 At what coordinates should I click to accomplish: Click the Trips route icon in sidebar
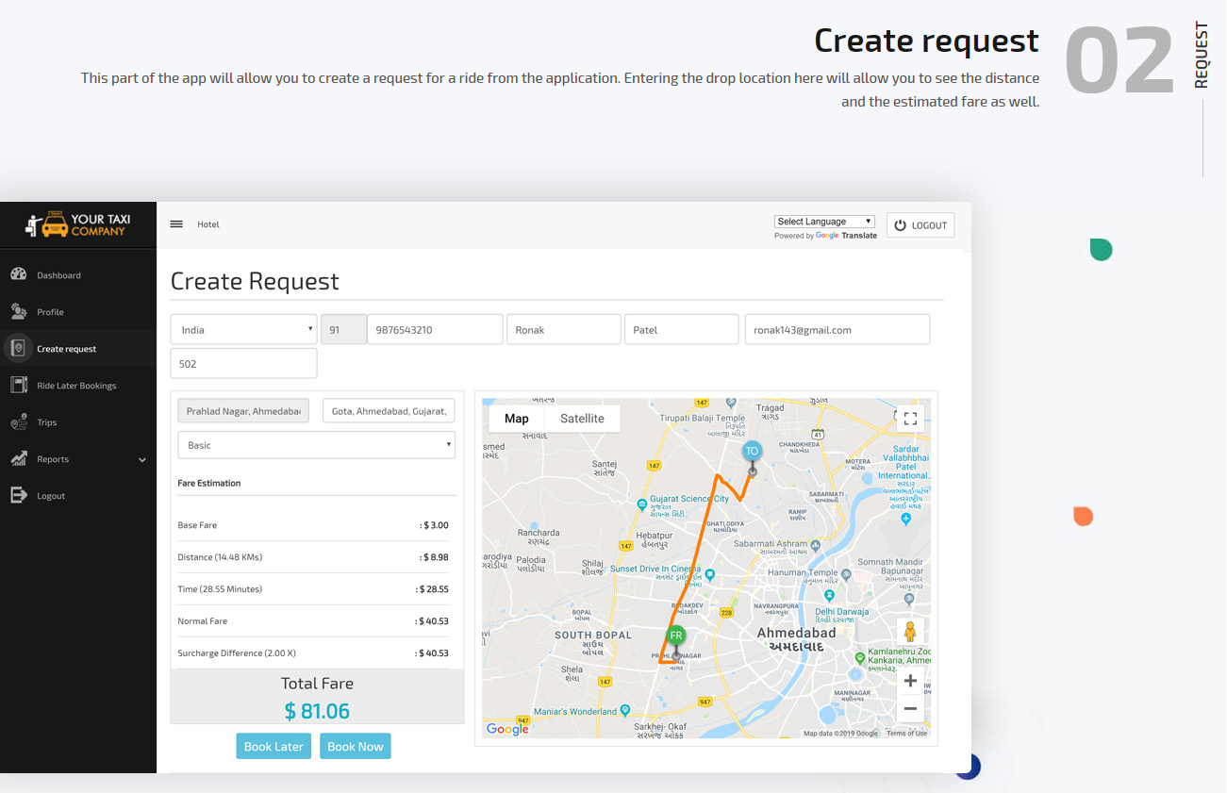[18, 422]
